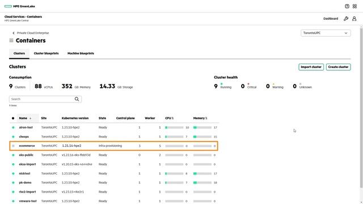
Task: Click the 9 Running health indicator
Action: click(223, 86)
